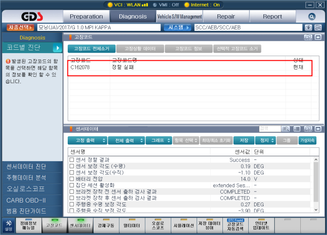Click Retry icon in 센서데이터 panel header
Viewport: 327px width, 235px height.
tap(308, 129)
